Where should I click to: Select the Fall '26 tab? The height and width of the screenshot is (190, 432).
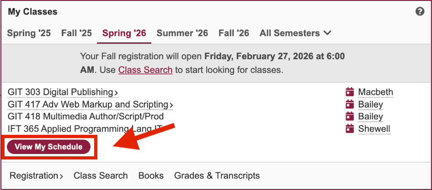234,33
